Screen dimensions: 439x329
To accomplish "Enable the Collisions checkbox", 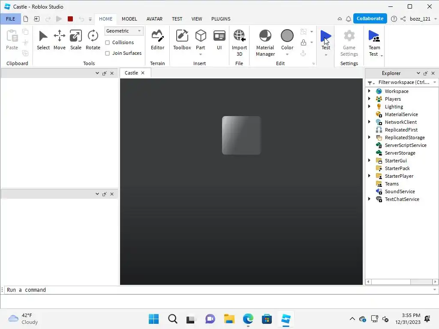I will pos(107,42).
